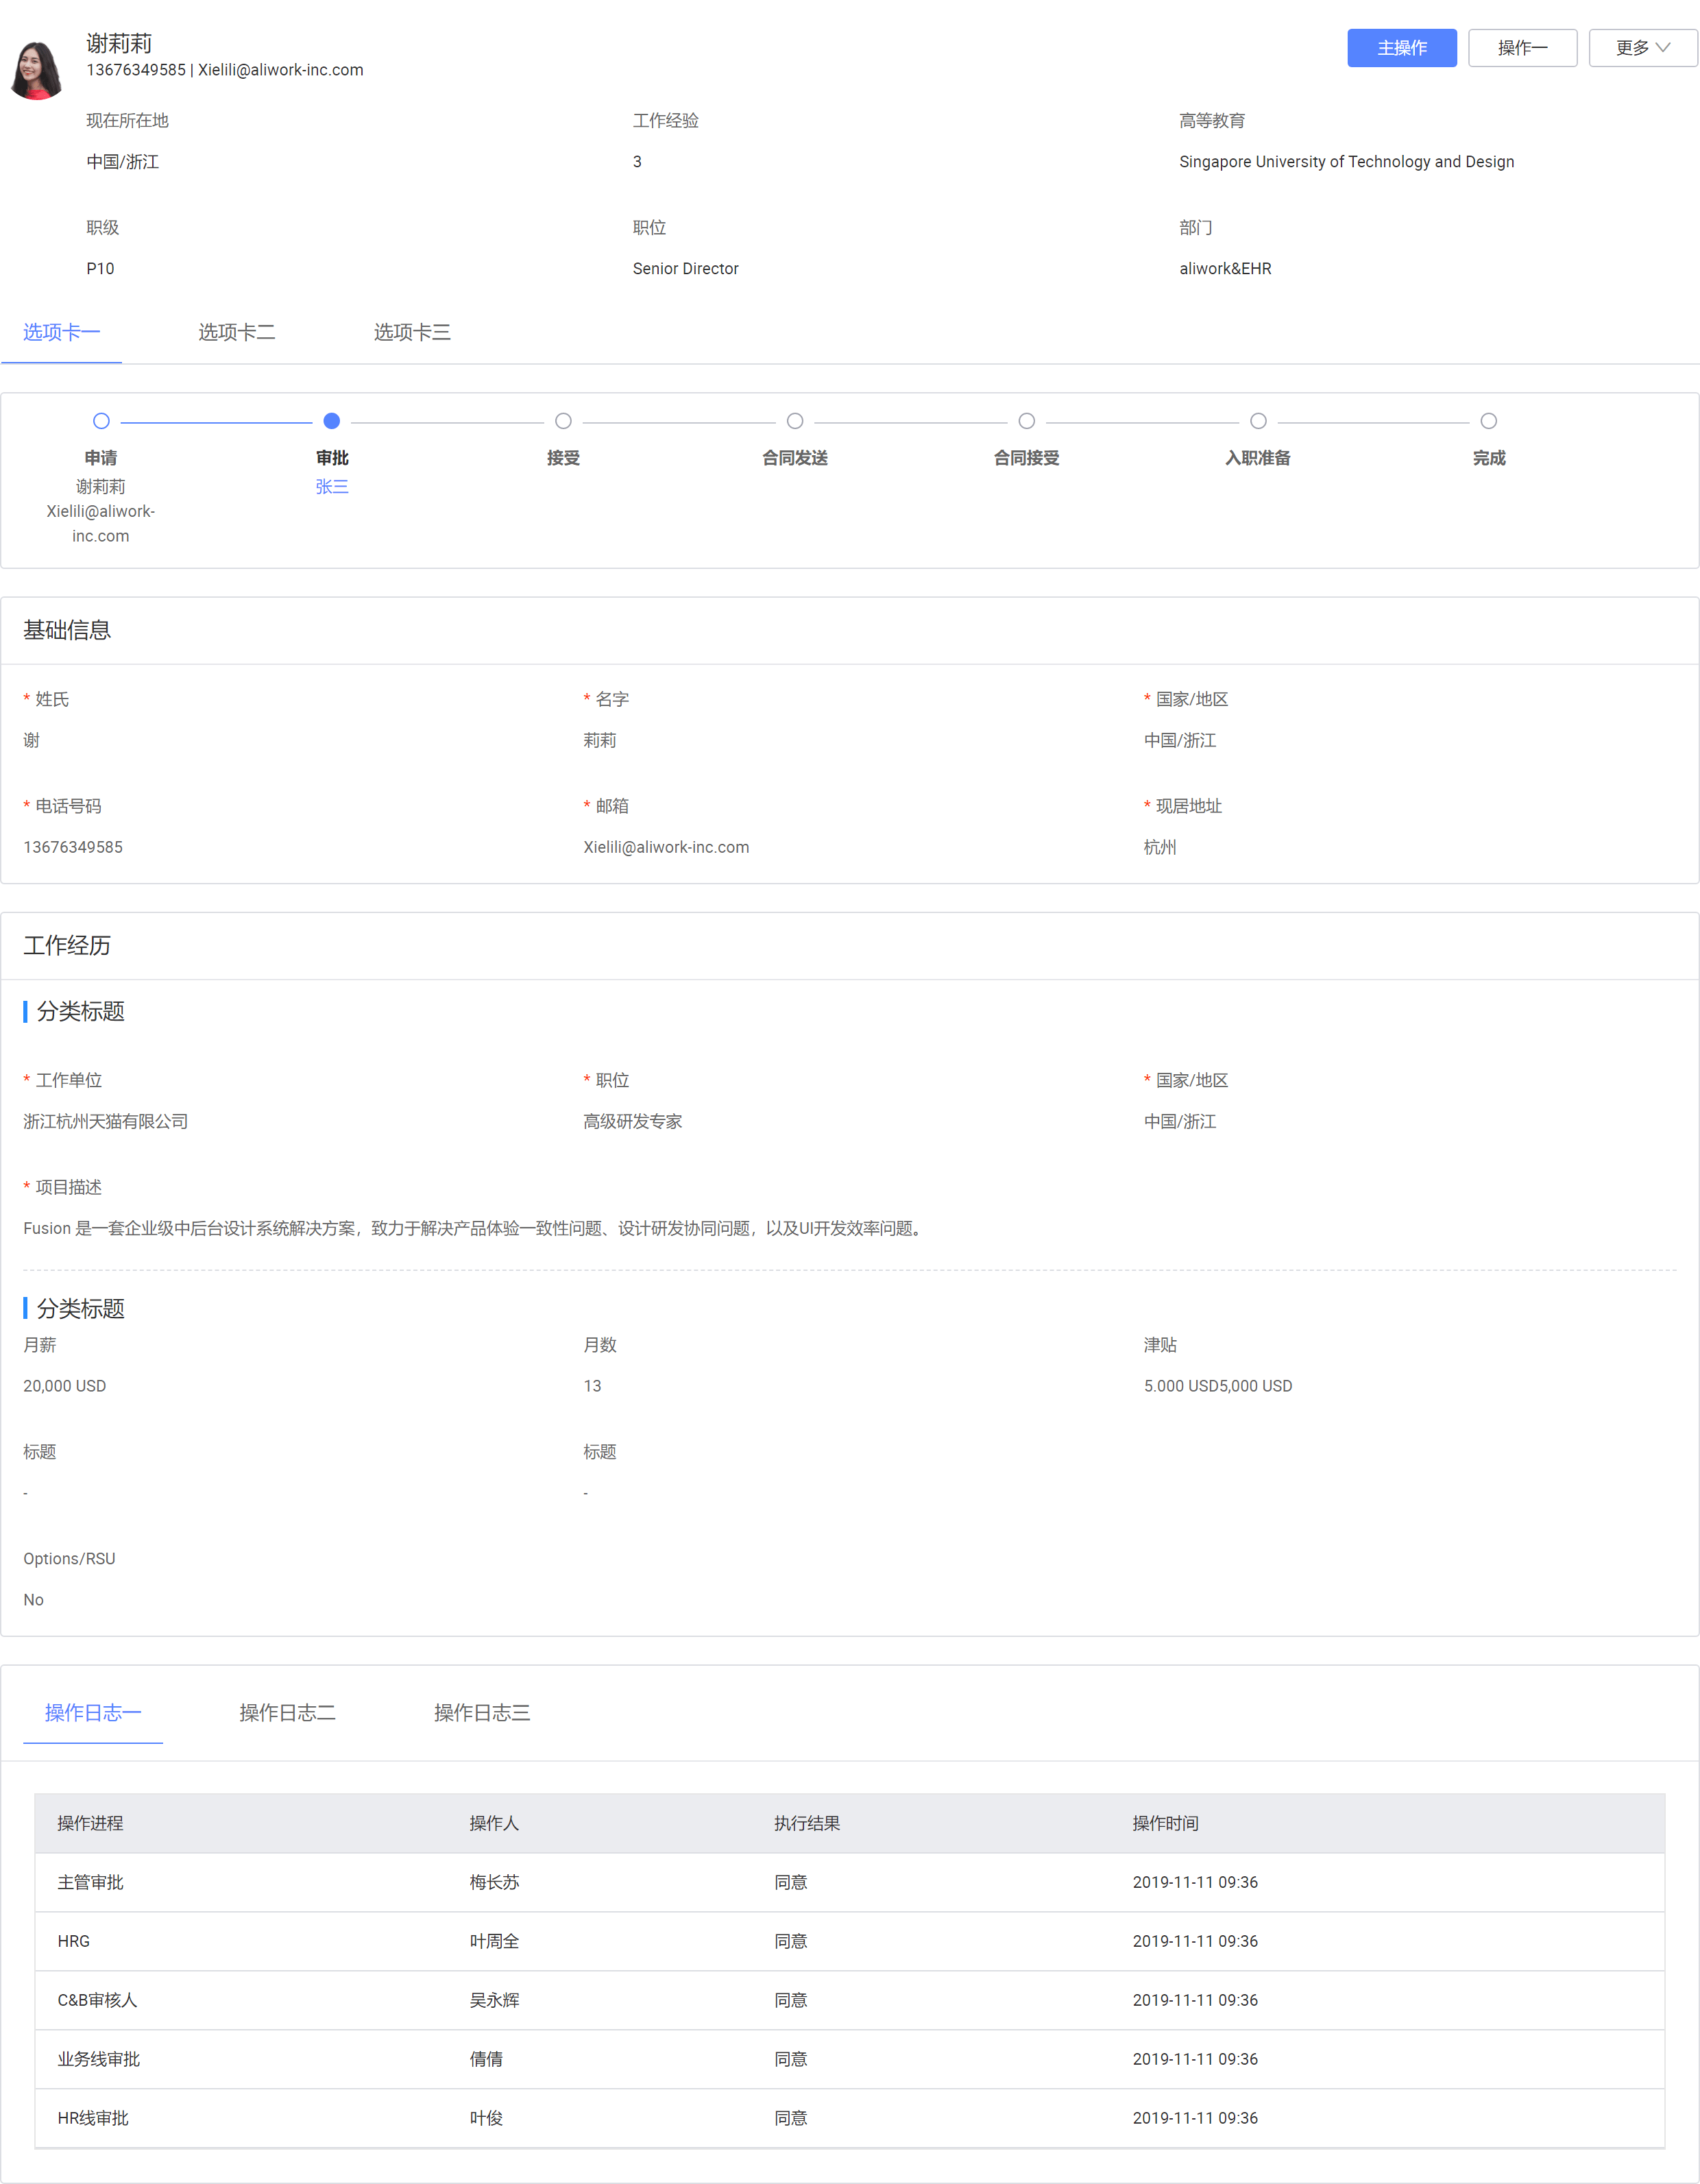Viewport: 1700px width, 2184px height.
Task: Click the 主操作 primary button
Action: click(1402, 47)
